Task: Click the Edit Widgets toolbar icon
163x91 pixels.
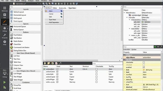Action: [44, 4]
